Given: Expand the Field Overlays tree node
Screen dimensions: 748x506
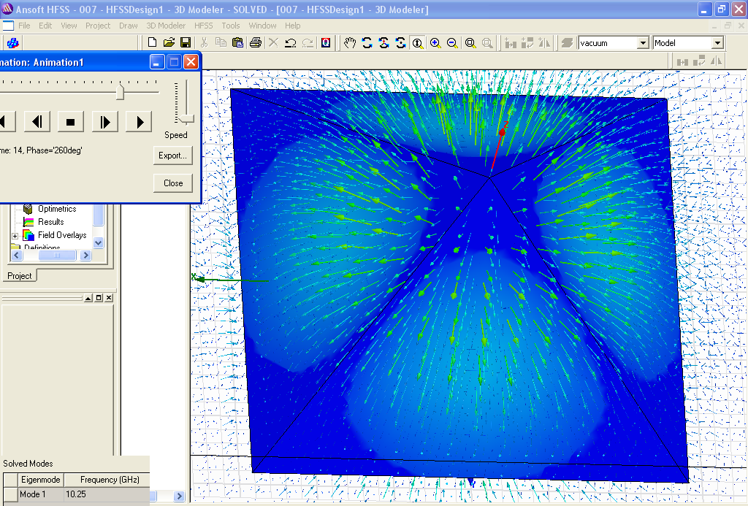Looking at the screenshot, I should 15,236.
